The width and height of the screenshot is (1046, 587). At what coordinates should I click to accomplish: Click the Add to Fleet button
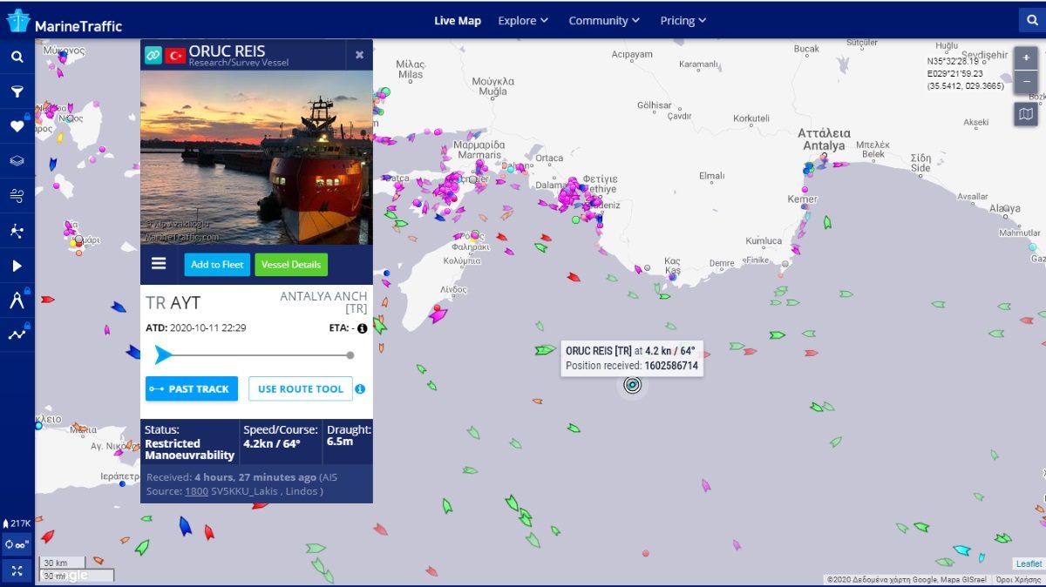click(217, 265)
